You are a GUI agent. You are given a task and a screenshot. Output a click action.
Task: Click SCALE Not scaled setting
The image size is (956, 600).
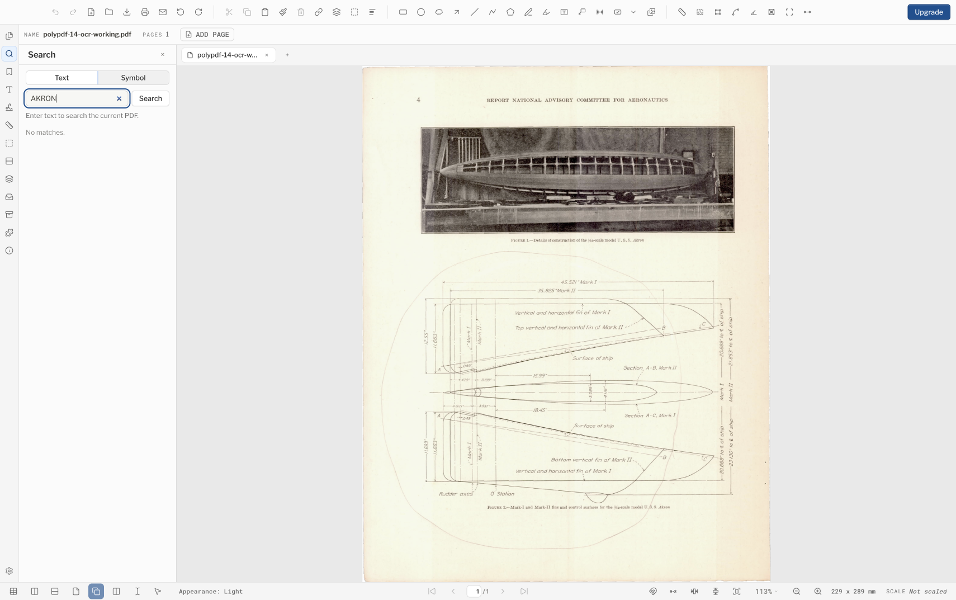coord(916,591)
